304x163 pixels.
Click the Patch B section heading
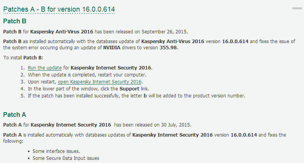15,21
